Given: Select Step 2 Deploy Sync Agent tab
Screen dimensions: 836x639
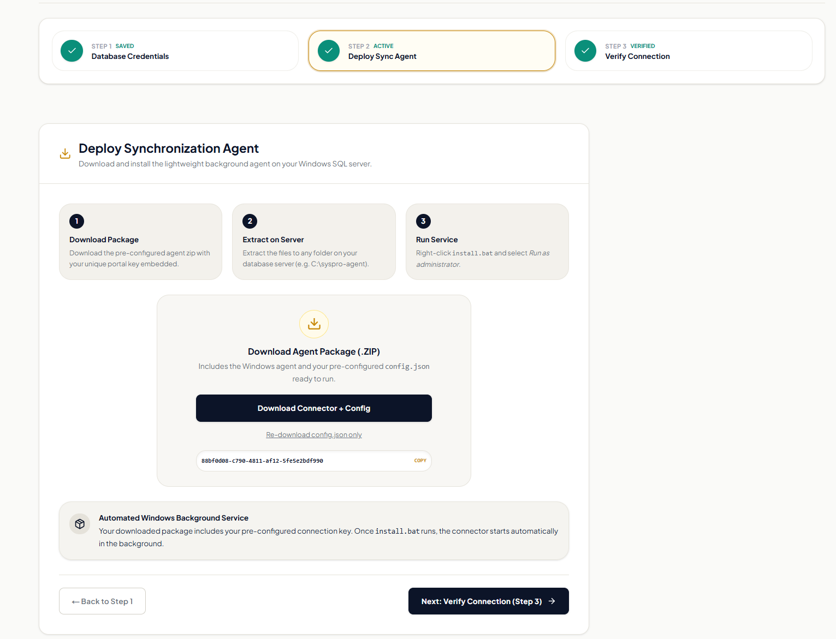Looking at the screenshot, I should (432, 51).
